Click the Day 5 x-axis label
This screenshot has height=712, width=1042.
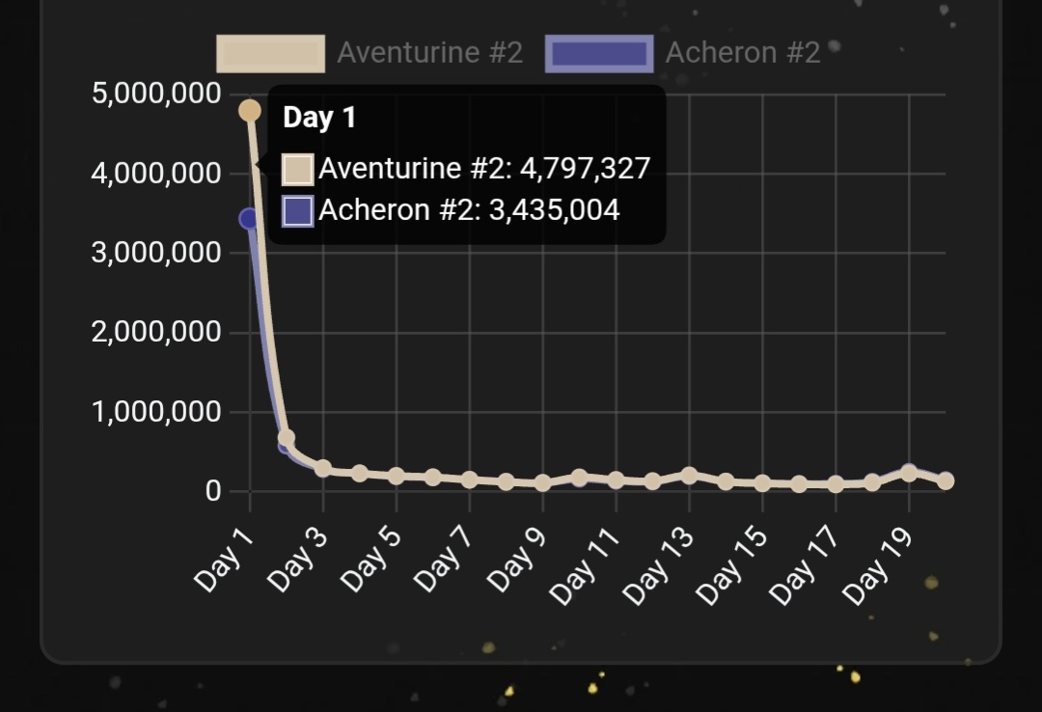tap(370, 560)
